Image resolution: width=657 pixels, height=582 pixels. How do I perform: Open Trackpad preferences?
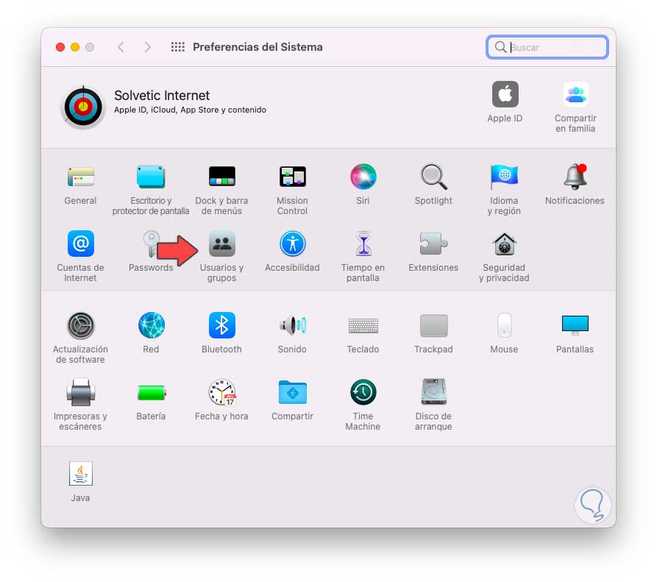click(433, 325)
